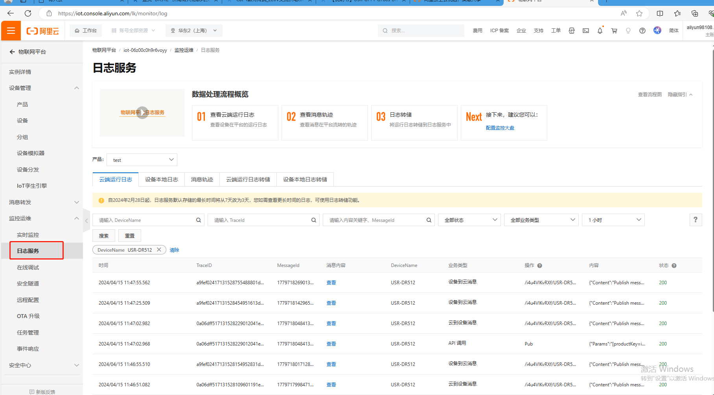
Task: Open the 配置监控大盘 link
Action: click(x=500, y=128)
